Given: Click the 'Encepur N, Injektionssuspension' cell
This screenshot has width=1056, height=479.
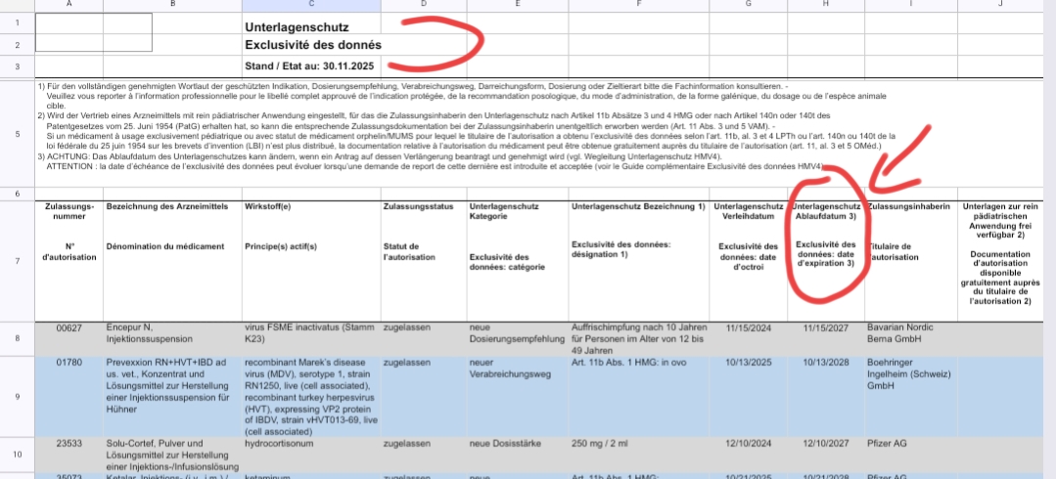Looking at the screenshot, I should [173, 339].
